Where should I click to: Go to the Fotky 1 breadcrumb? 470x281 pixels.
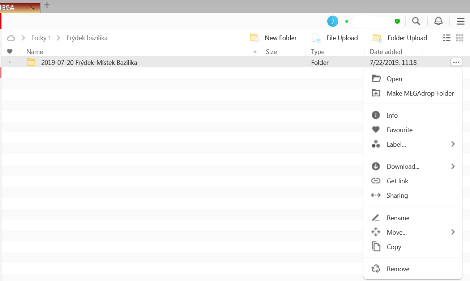tap(41, 38)
